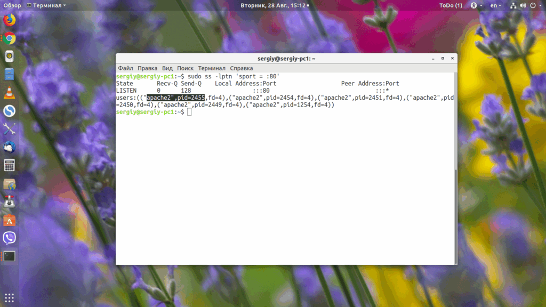Show applications grid at dock bottom
Image resolution: width=546 pixels, height=307 pixels.
10,297
